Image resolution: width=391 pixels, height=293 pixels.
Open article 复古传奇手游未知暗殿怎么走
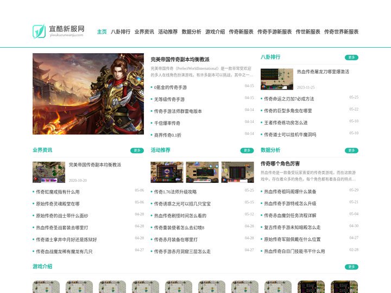292,227
